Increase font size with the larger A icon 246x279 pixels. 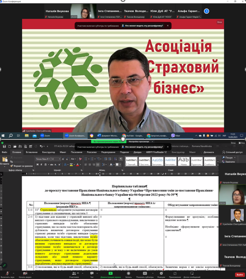pyautogui.click(x=63, y=159)
